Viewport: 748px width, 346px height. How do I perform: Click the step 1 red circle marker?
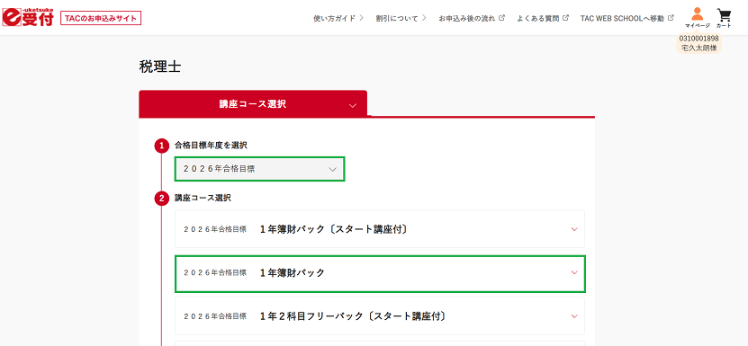(162, 146)
